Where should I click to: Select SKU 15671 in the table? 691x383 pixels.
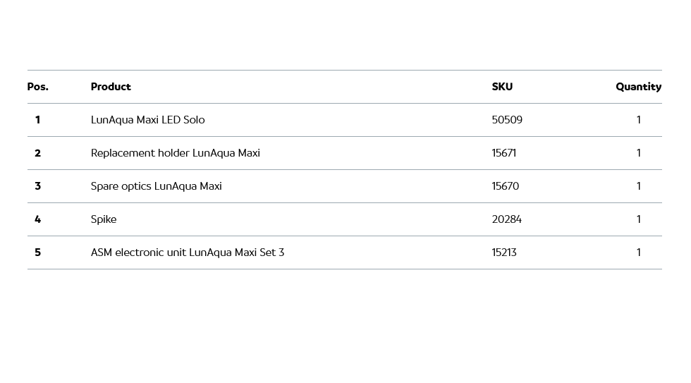[503, 153]
